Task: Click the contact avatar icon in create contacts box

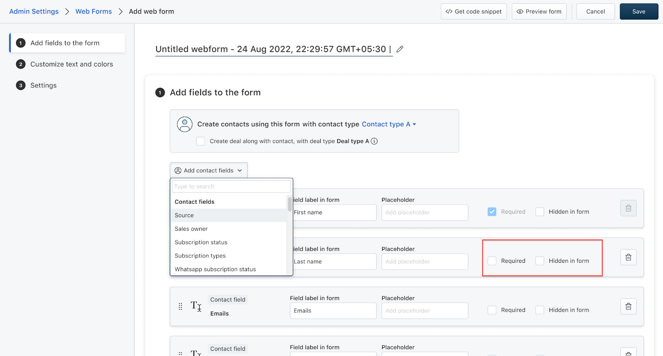Action: pos(185,124)
